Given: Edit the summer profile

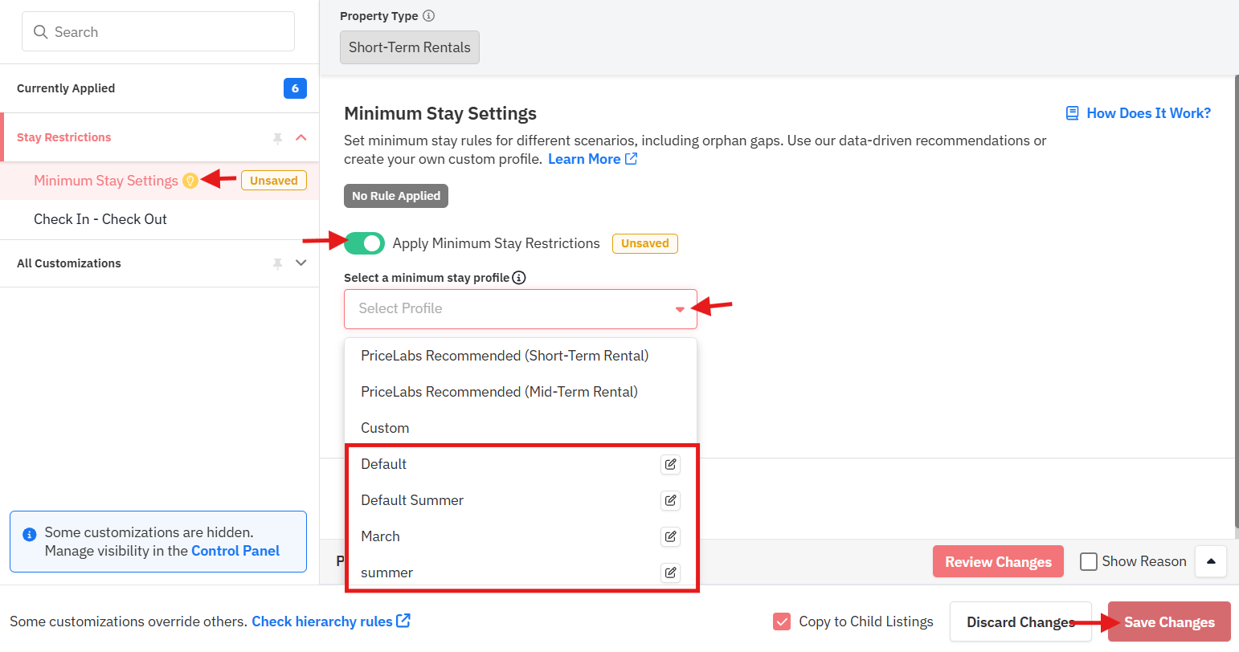Looking at the screenshot, I should click(670, 573).
